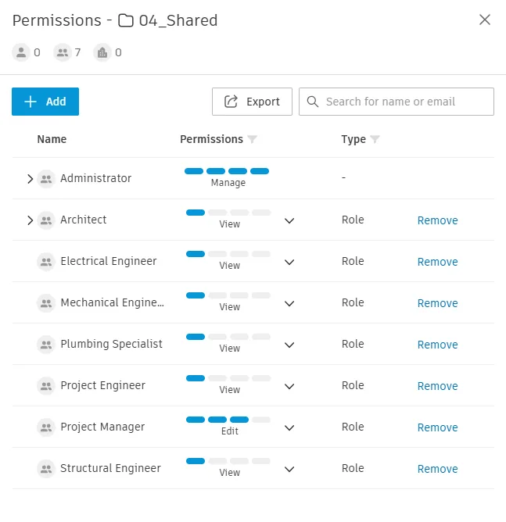Screen dimensions: 506x522
Task: Open permission dropdown for Architect
Action: 289,220
